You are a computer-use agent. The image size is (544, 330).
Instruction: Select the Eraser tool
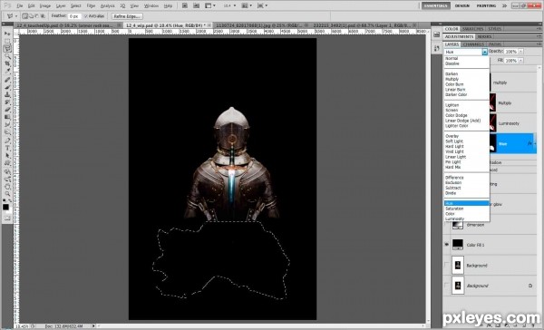tap(7, 110)
